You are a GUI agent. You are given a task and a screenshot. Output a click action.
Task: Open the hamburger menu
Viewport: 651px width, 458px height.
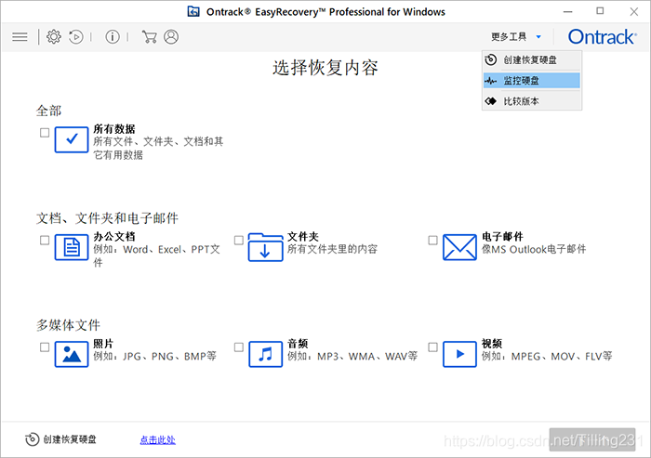point(20,37)
